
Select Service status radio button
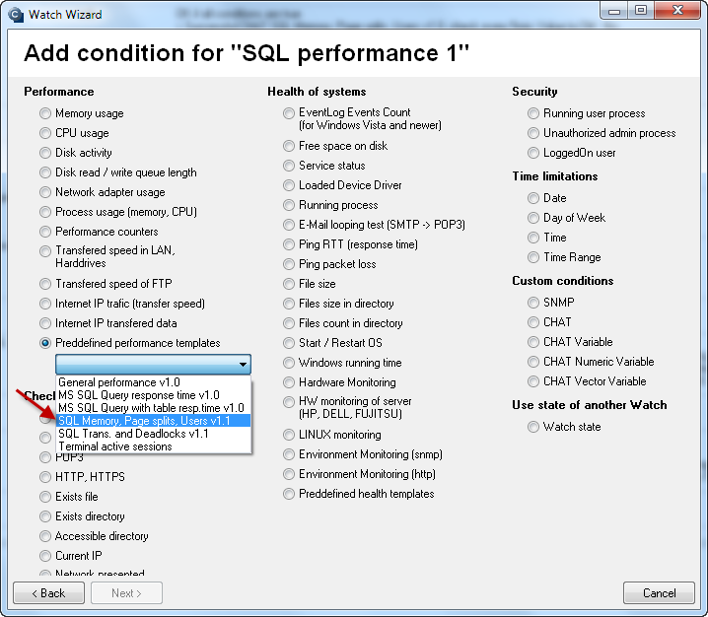pos(289,166)
